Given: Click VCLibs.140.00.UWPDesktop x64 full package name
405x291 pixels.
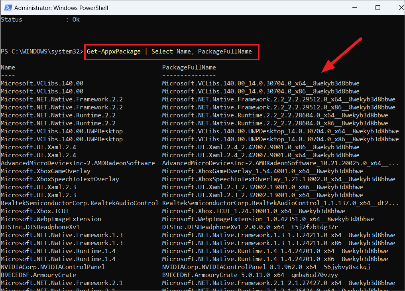Looking at the screenshot, I should pyautogui.click(x=281, y=131).
